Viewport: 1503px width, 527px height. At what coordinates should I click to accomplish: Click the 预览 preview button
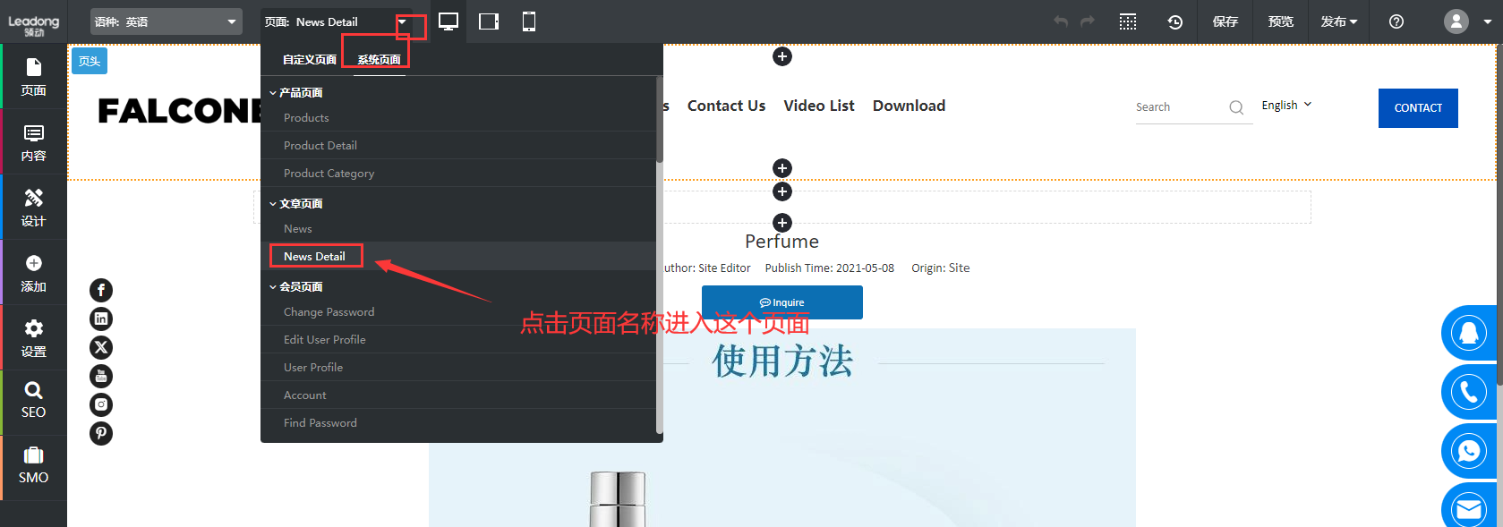[1281, 21]
